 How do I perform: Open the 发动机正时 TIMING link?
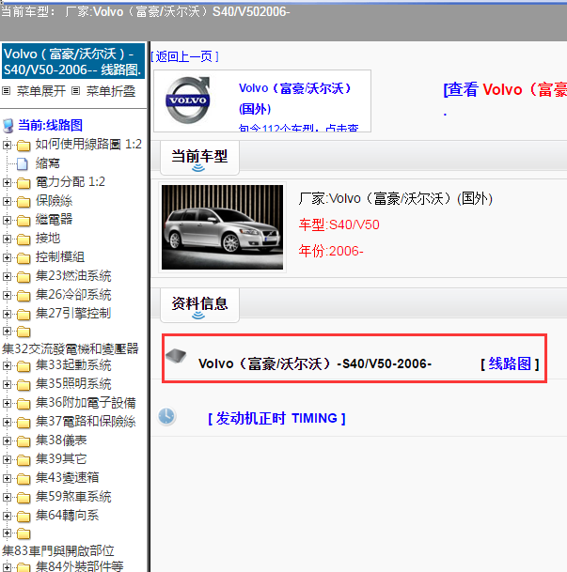[x=276, y=418]
